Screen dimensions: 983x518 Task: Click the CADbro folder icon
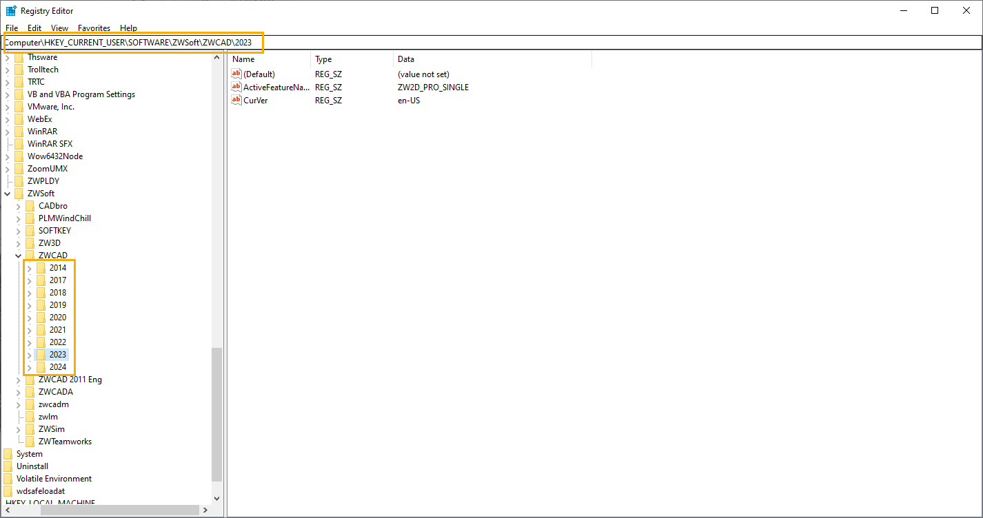30,206
